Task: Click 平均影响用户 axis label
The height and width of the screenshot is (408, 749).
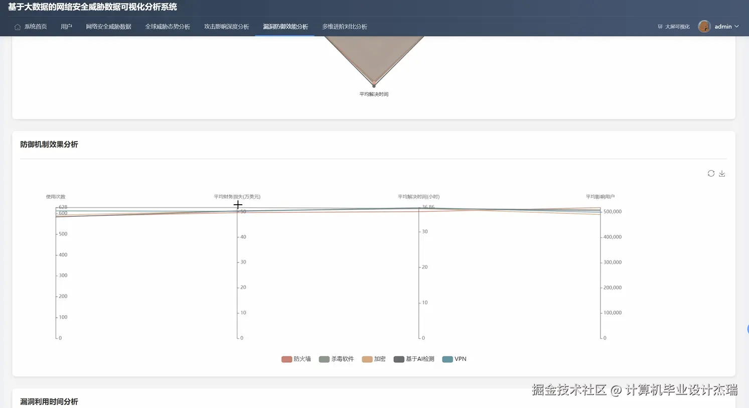Action: pyautogui.click(x=601, y=197)
